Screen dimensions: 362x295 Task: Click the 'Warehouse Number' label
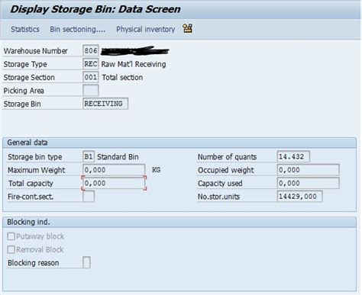(35, 51)
